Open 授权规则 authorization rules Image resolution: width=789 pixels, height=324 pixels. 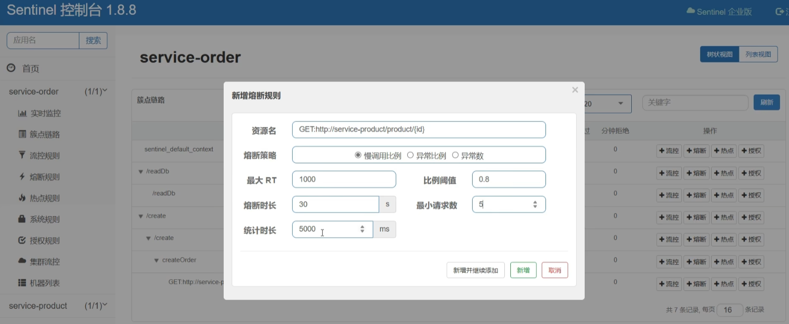[39, 240]
